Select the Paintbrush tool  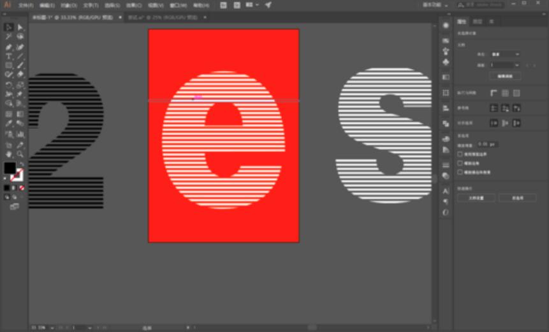coord(20,65)
